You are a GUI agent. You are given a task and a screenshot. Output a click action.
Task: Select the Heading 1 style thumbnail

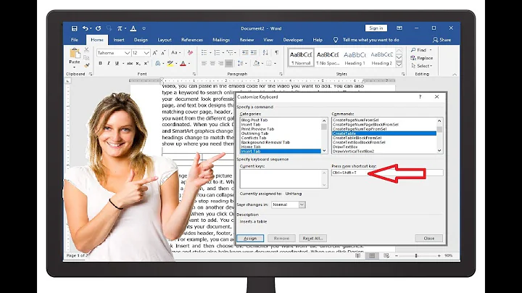[x=355, y=58]
